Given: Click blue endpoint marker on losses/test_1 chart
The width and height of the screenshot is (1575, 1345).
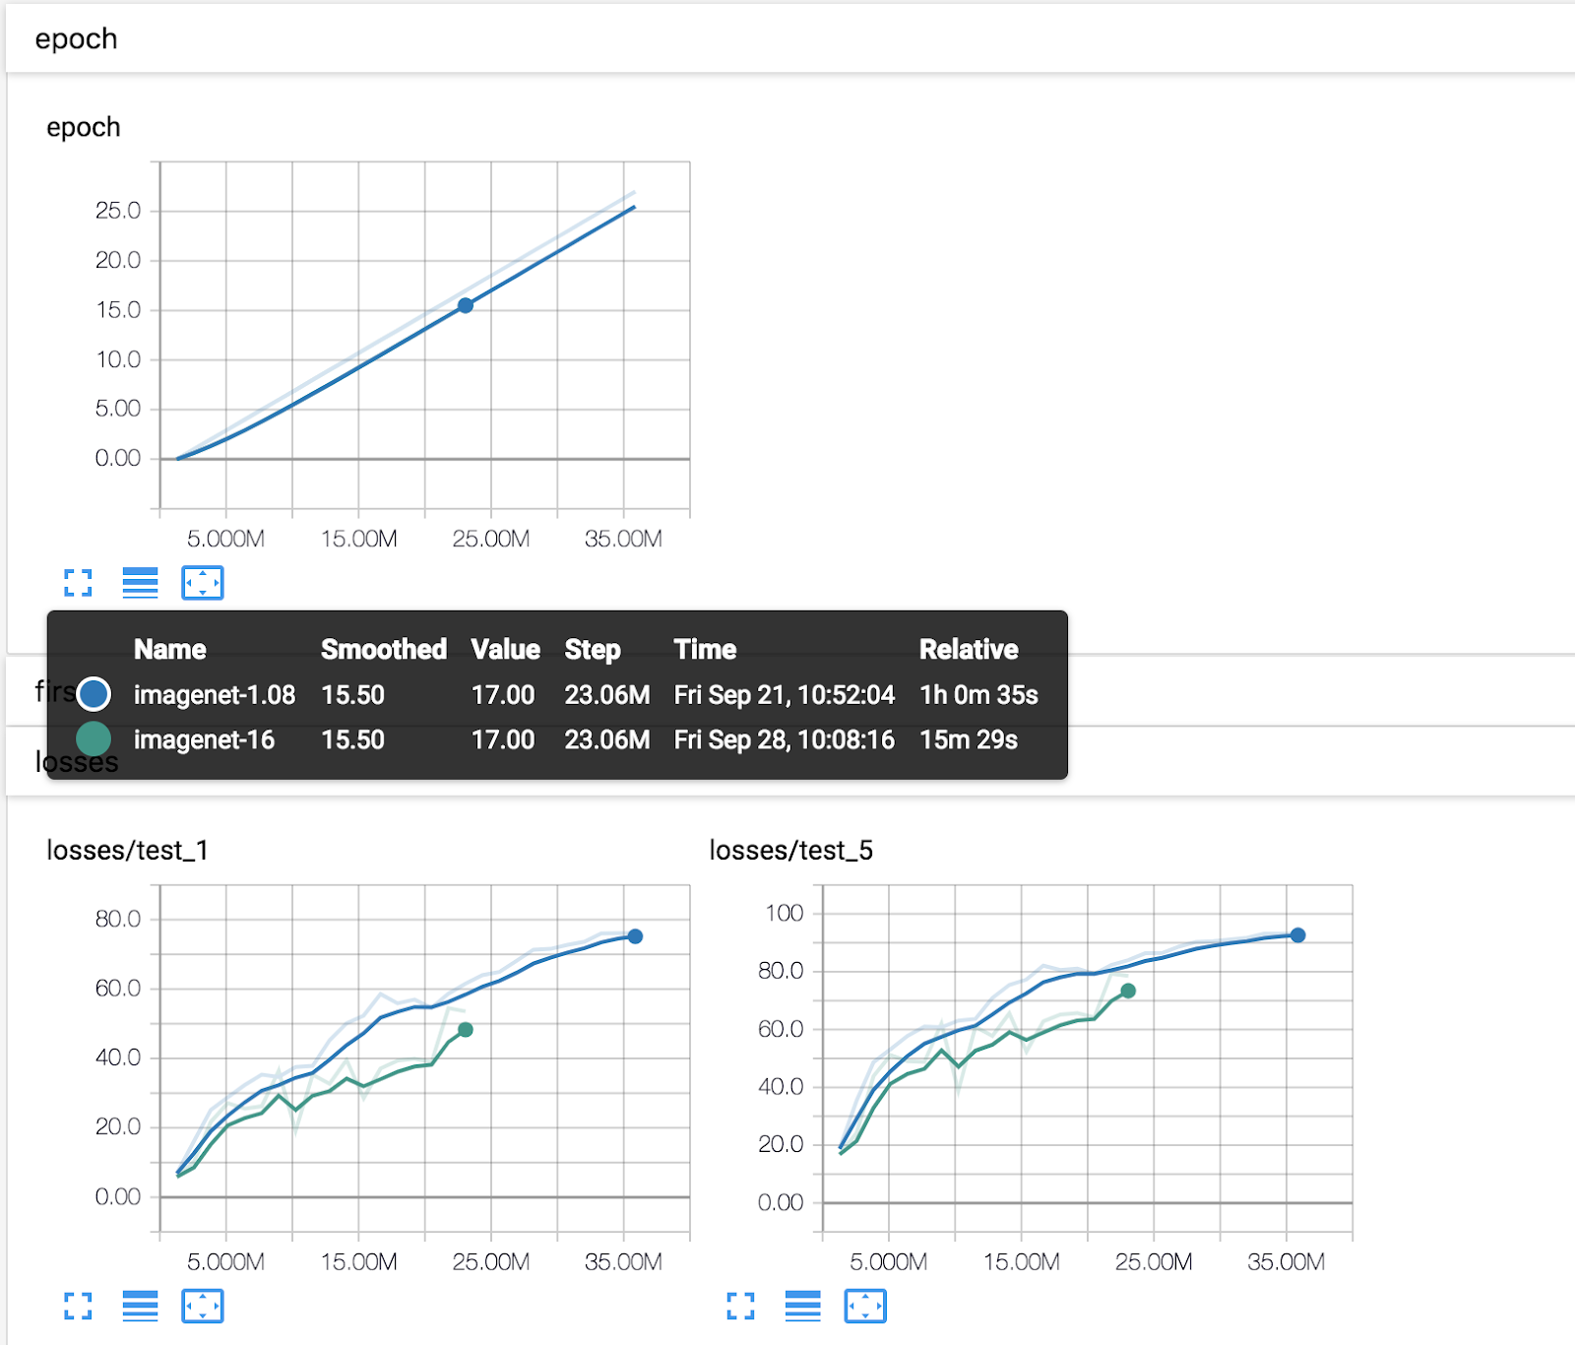Looking at the screenshot, I should [635, 936].
